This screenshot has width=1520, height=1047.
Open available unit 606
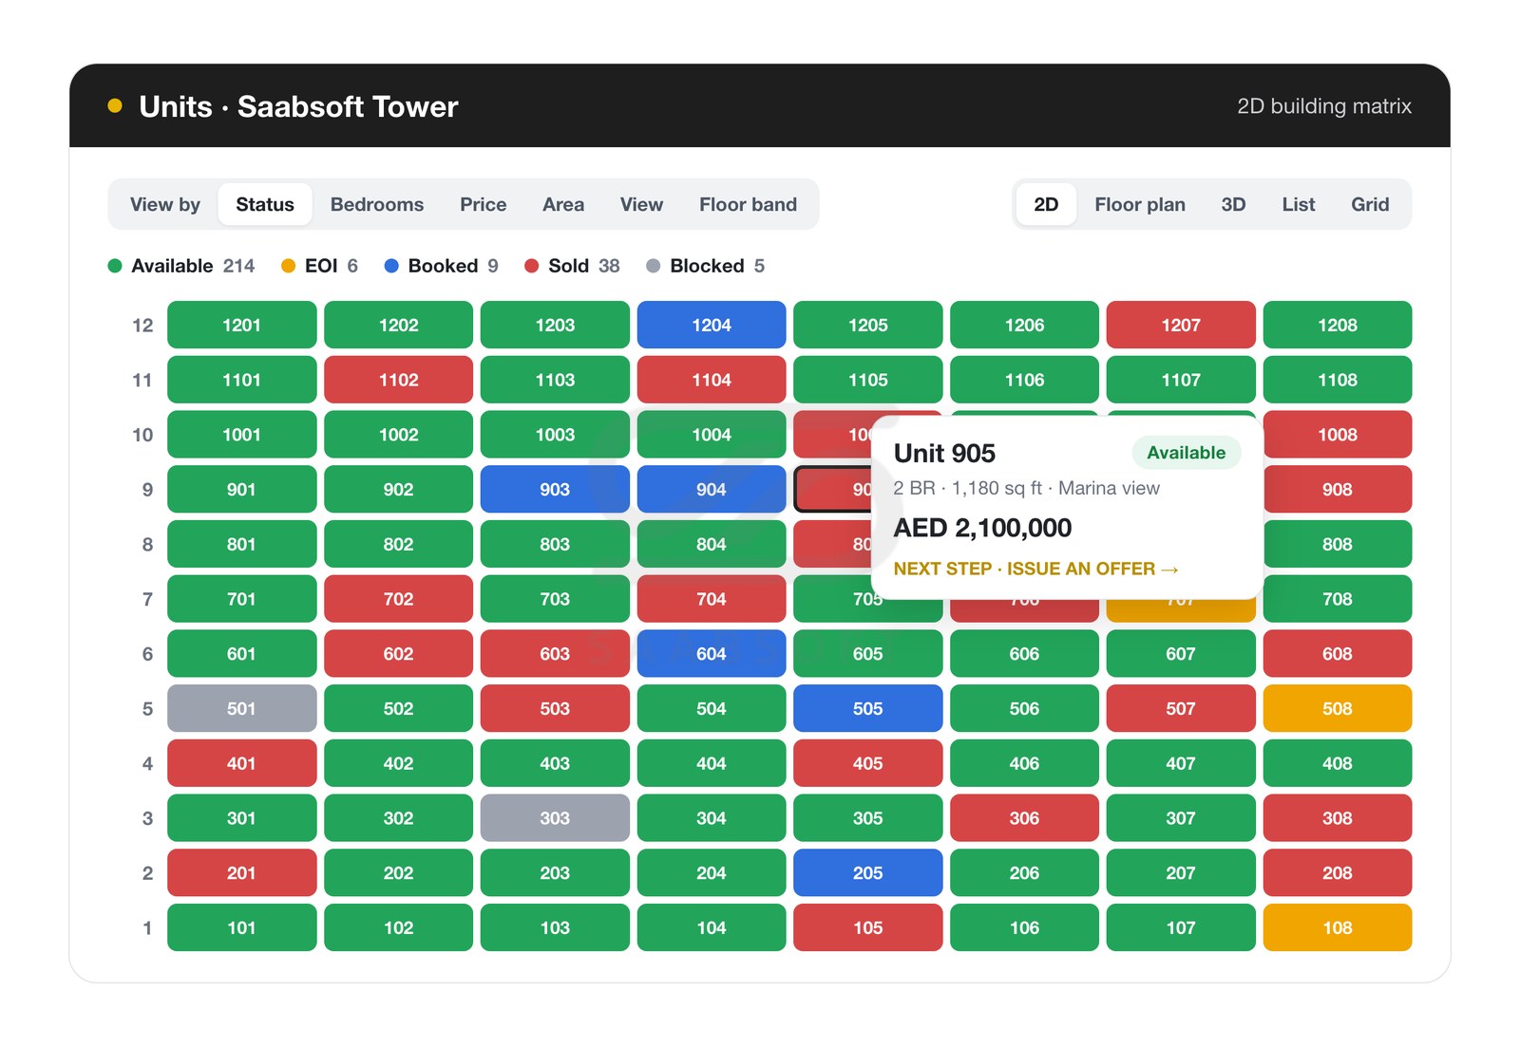[1024, 654]
